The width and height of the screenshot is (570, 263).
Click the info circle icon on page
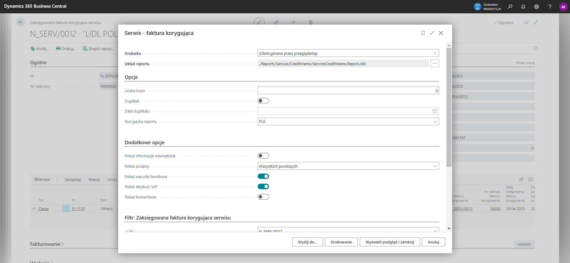pyautogui.click(x=535, y=48)
